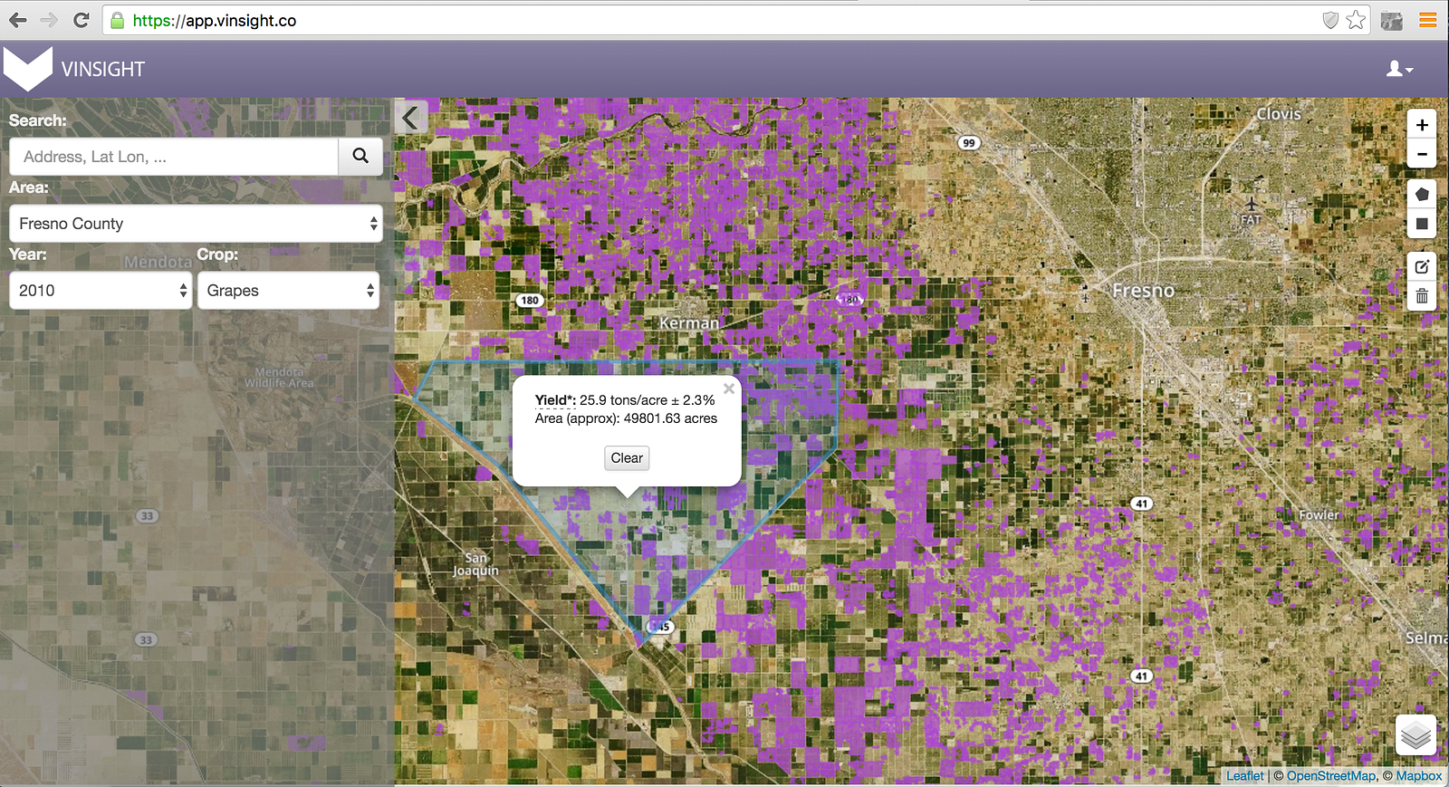This screenshot has width=1449, height=787.
Task: Click the Yield* label in the popup
Action: click(555, 400)
